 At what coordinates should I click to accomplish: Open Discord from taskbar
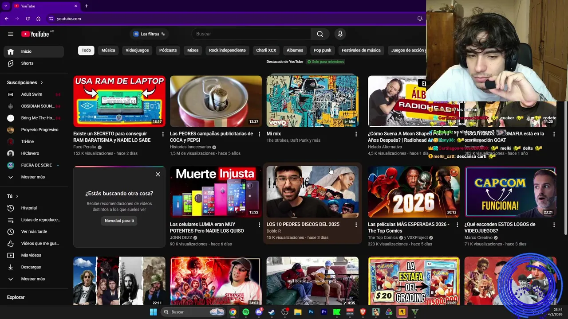[x=259, y=312]
